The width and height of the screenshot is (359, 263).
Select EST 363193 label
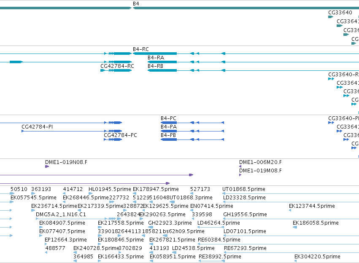click(41, 189)
